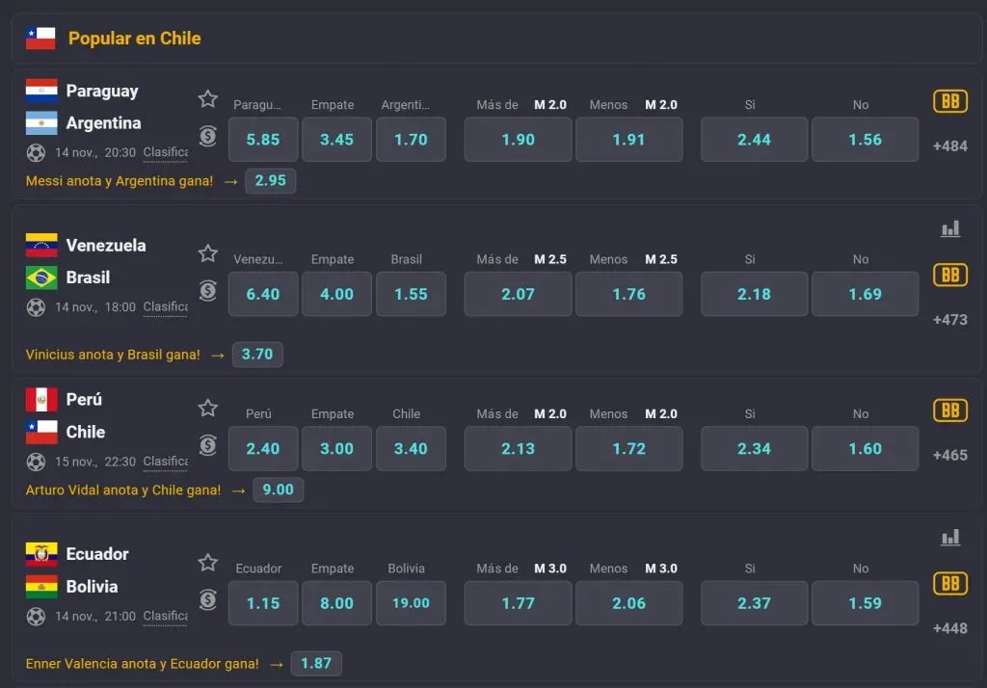Open statistics chart for Ecuador vs Bolivia

950,538
